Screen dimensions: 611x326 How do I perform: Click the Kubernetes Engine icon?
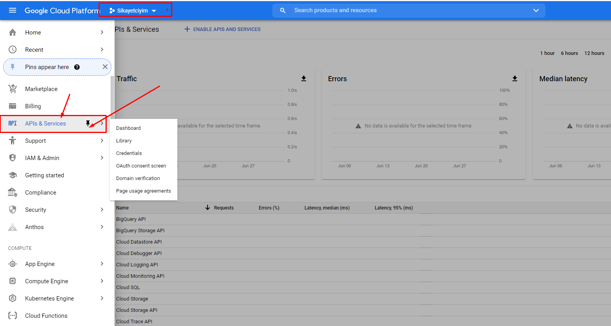13,298
